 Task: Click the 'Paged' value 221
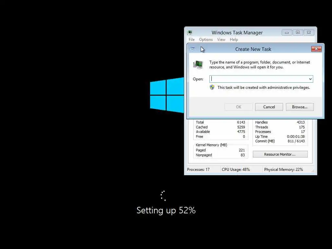pos(242,150)
